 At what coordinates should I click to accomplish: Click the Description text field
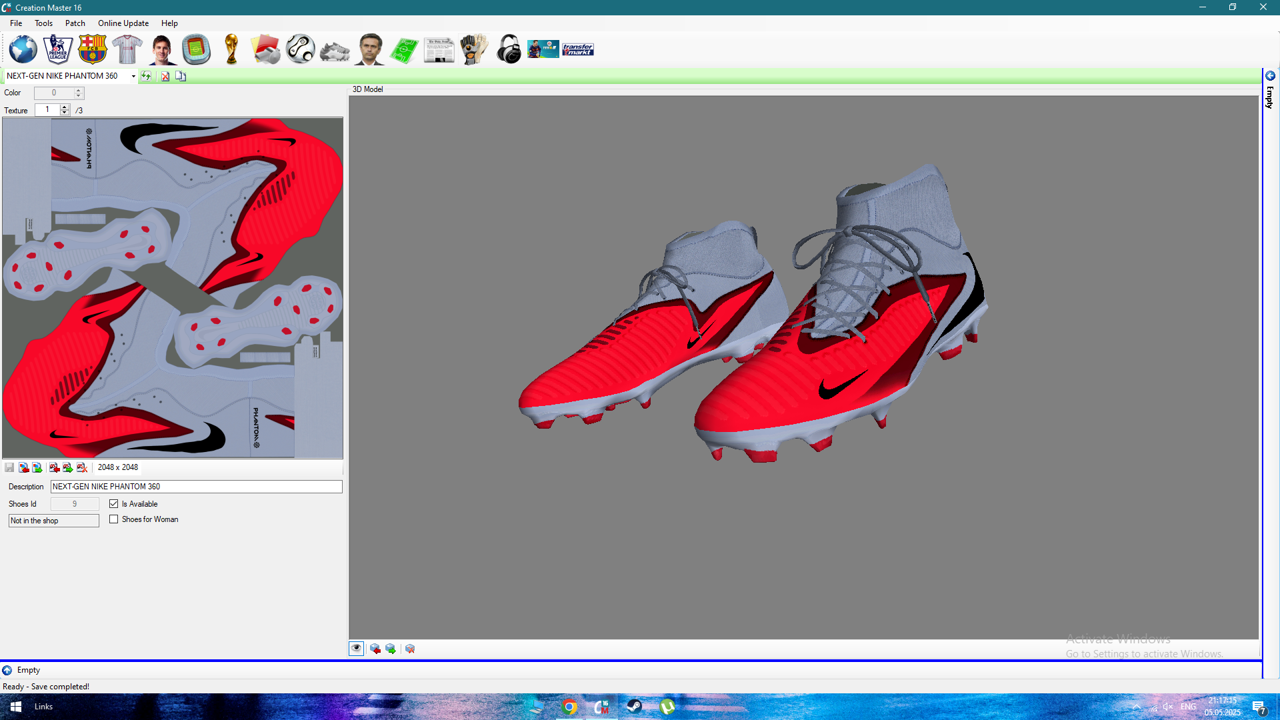[x=197, y=487]
